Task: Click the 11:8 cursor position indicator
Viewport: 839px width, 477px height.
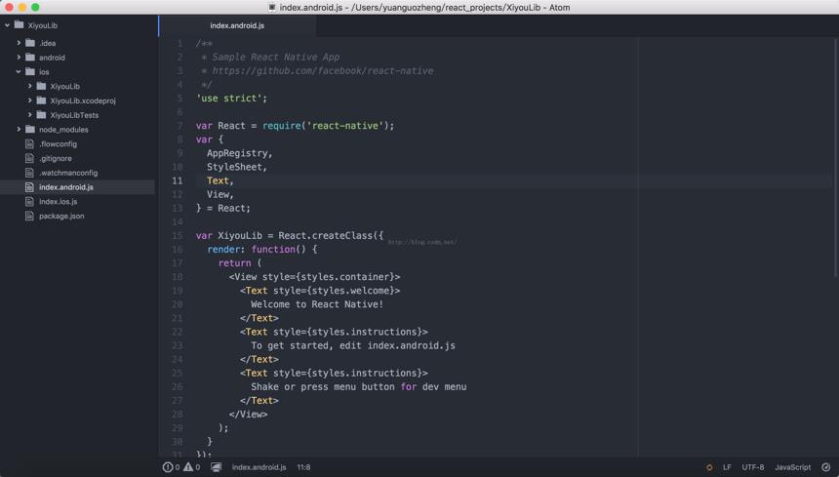Action: 304,467
